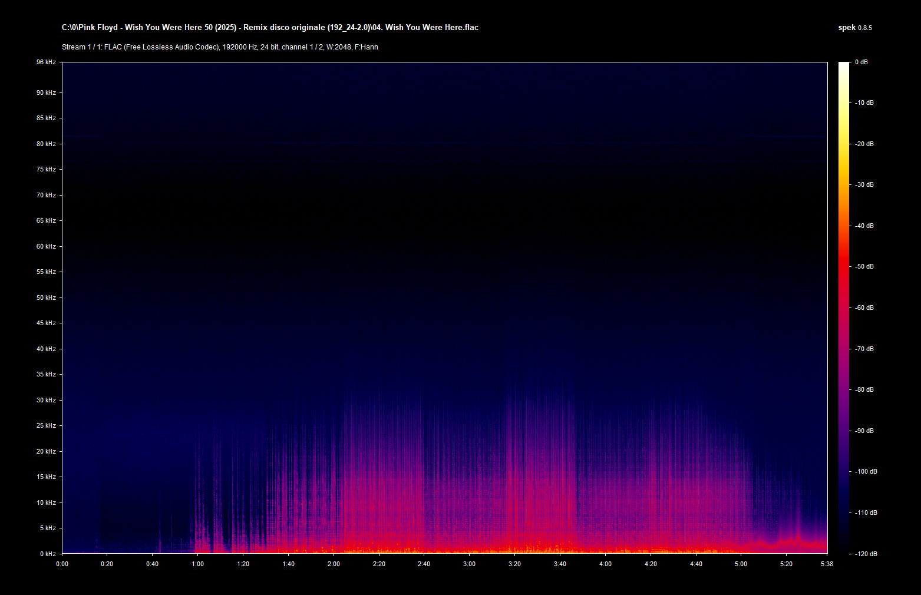Click the 0:00 time axis marker
This screenshot has width=921, height=595.
62,564
